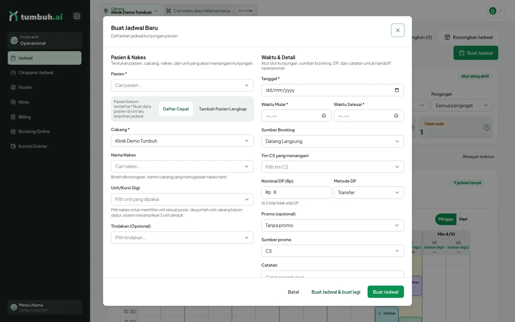Click Nominal DP Rp input field

[296, 193]
